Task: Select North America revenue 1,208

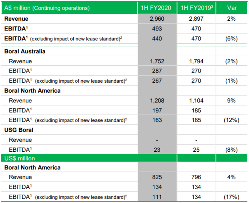Action: coord(157,101)
